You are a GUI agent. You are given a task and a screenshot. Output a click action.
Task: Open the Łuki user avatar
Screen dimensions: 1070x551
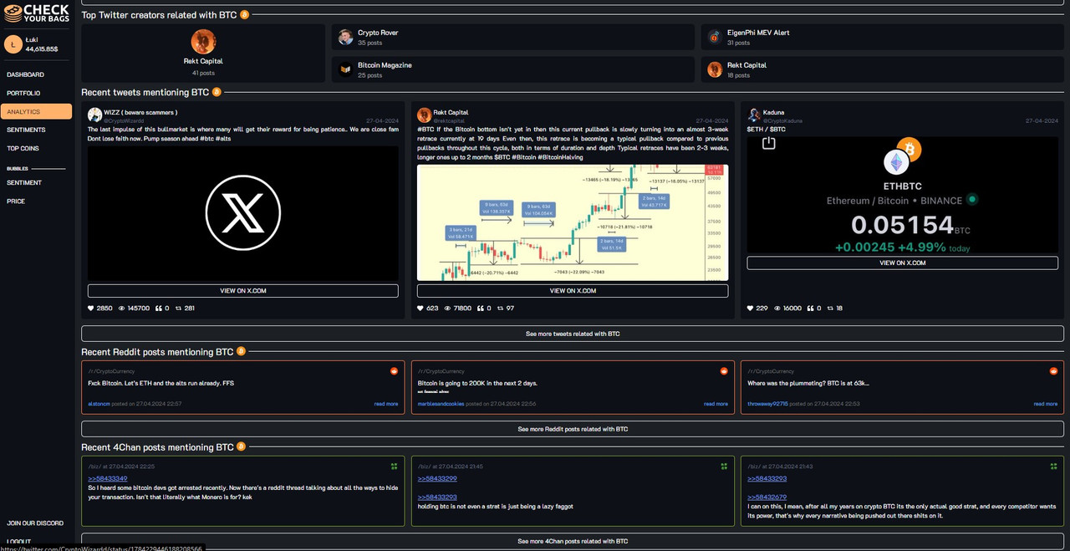13,44
